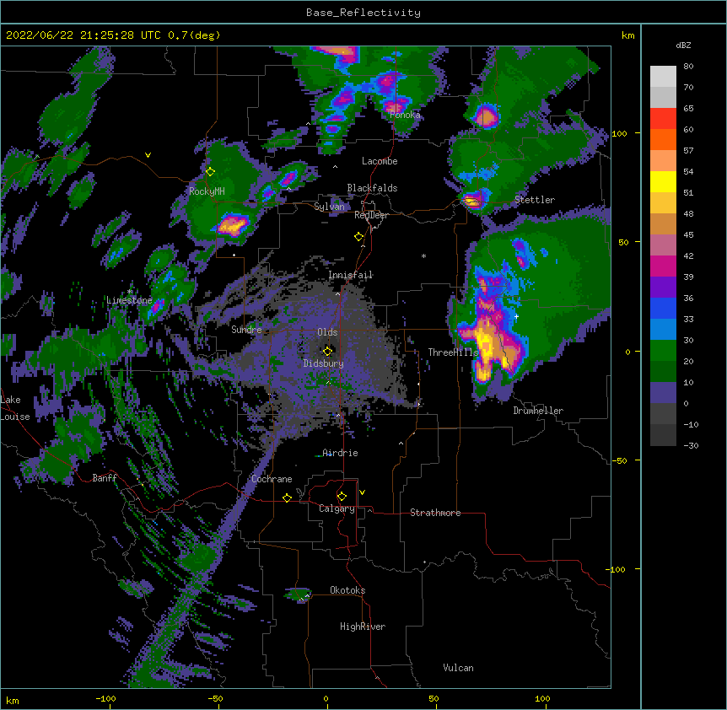
Task: Click the Sundre town label
Action: click(246, 330)
